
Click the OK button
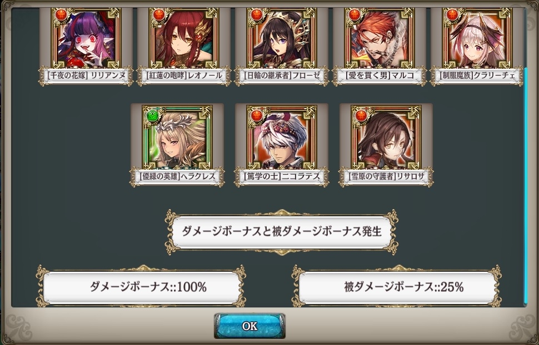click(x=249, y=326)
